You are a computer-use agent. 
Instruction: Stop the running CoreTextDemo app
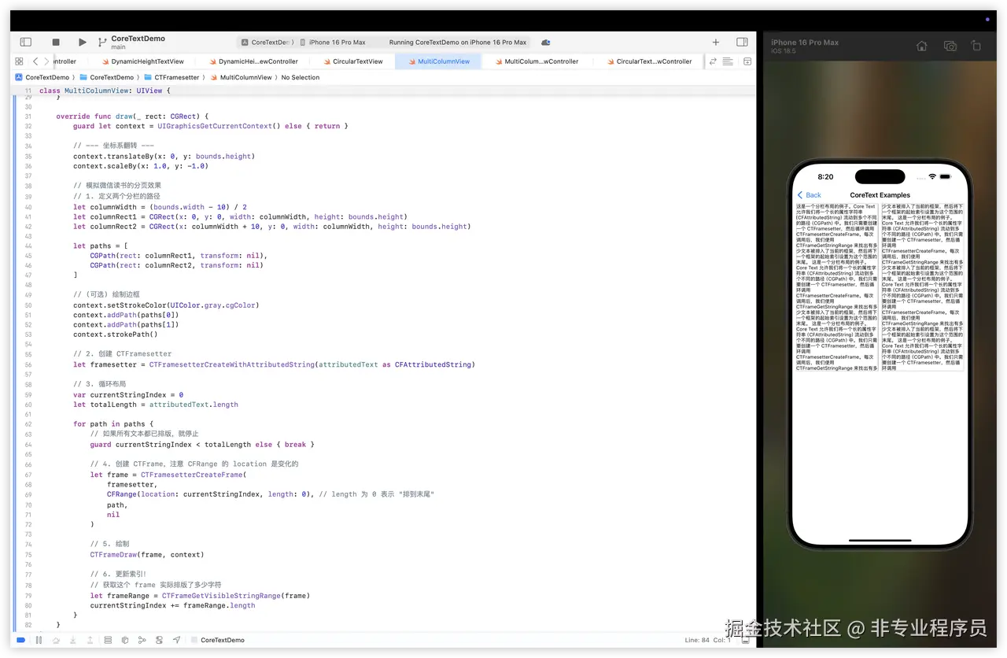(x=56, y=42)
